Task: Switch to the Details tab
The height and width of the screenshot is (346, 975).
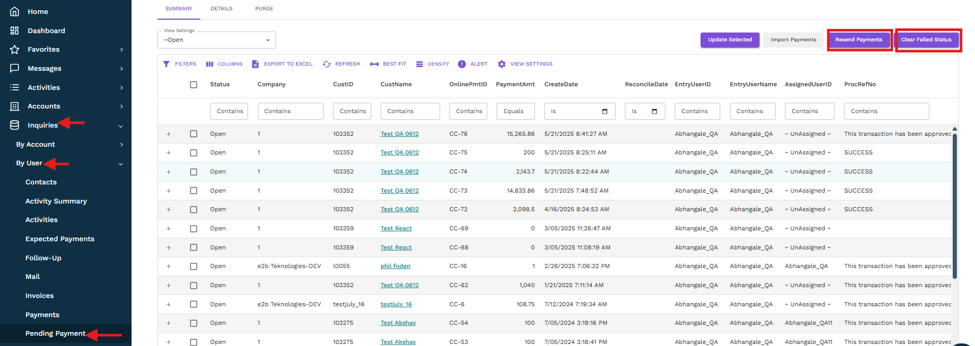Action: coord(222,9)
